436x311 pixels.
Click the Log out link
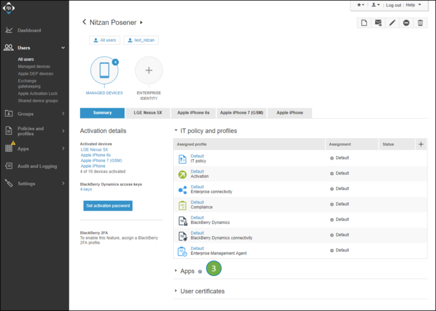click(x=393, y=5)
